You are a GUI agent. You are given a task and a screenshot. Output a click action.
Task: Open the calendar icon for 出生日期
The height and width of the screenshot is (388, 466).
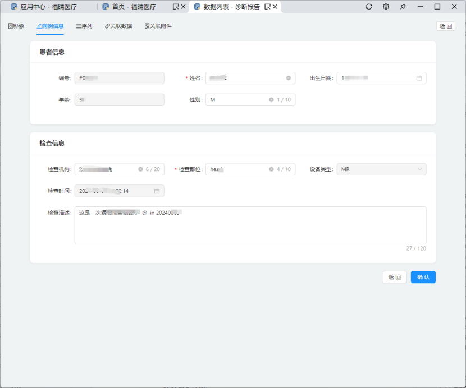coord(419,78)
